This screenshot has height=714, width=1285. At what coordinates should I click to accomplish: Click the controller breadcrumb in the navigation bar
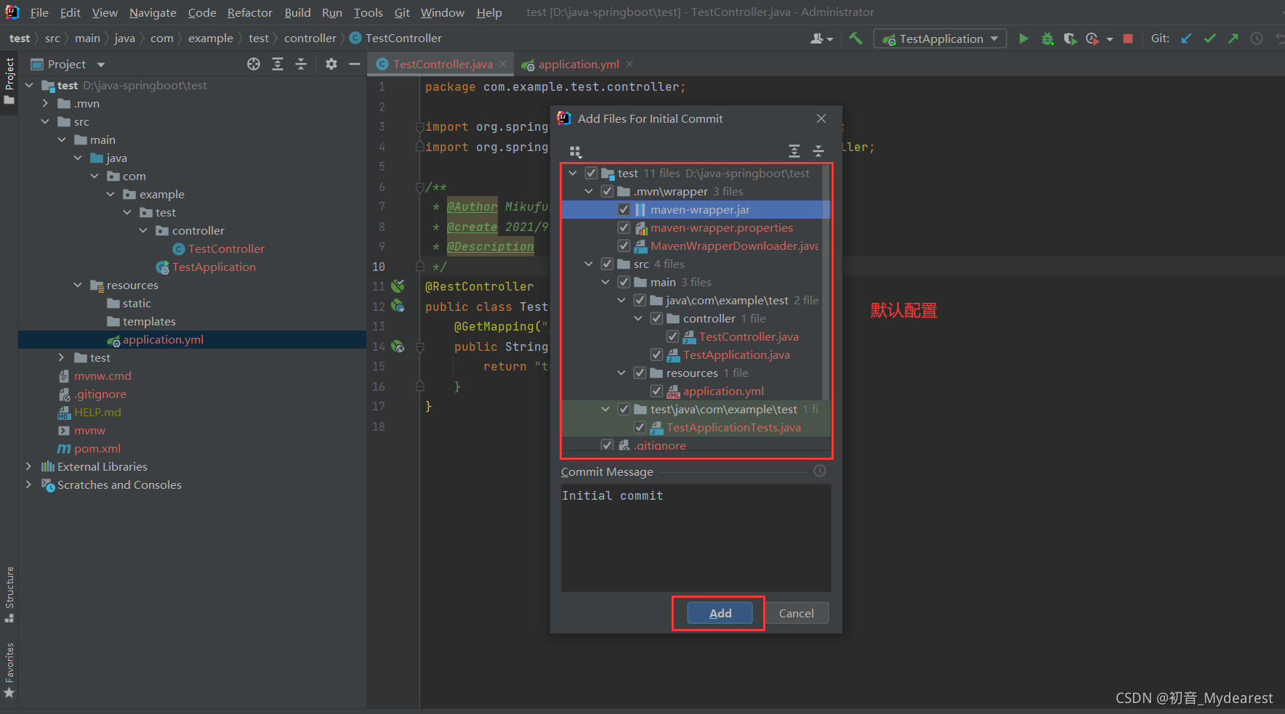310,38
